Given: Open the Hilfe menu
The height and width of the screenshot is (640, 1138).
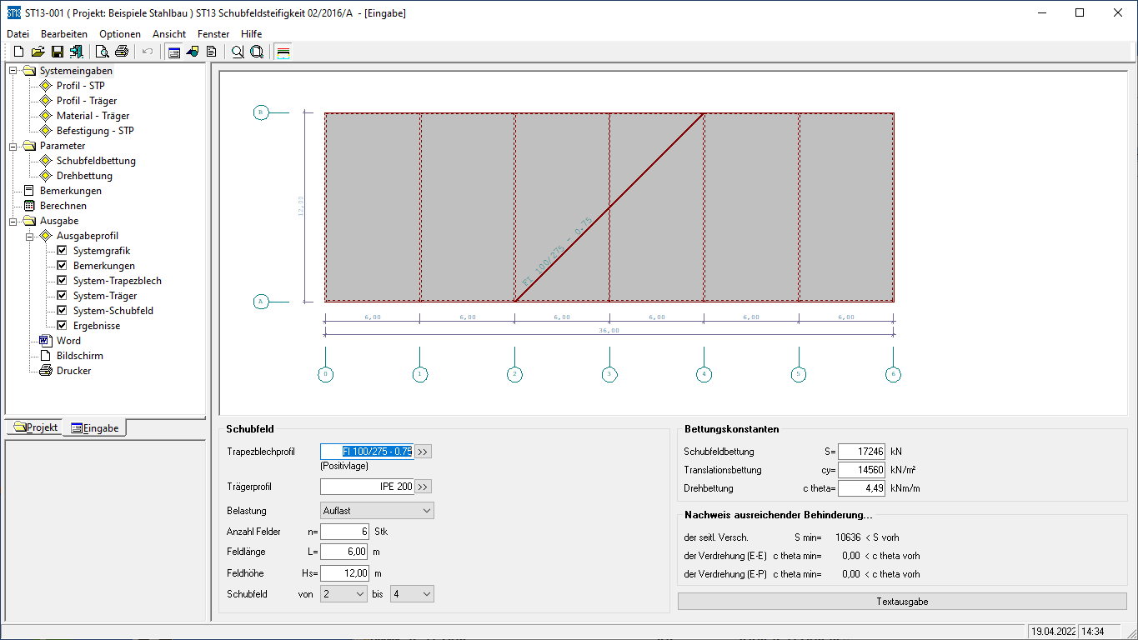Looking at the screenshot, I should (x=251, y=34).
